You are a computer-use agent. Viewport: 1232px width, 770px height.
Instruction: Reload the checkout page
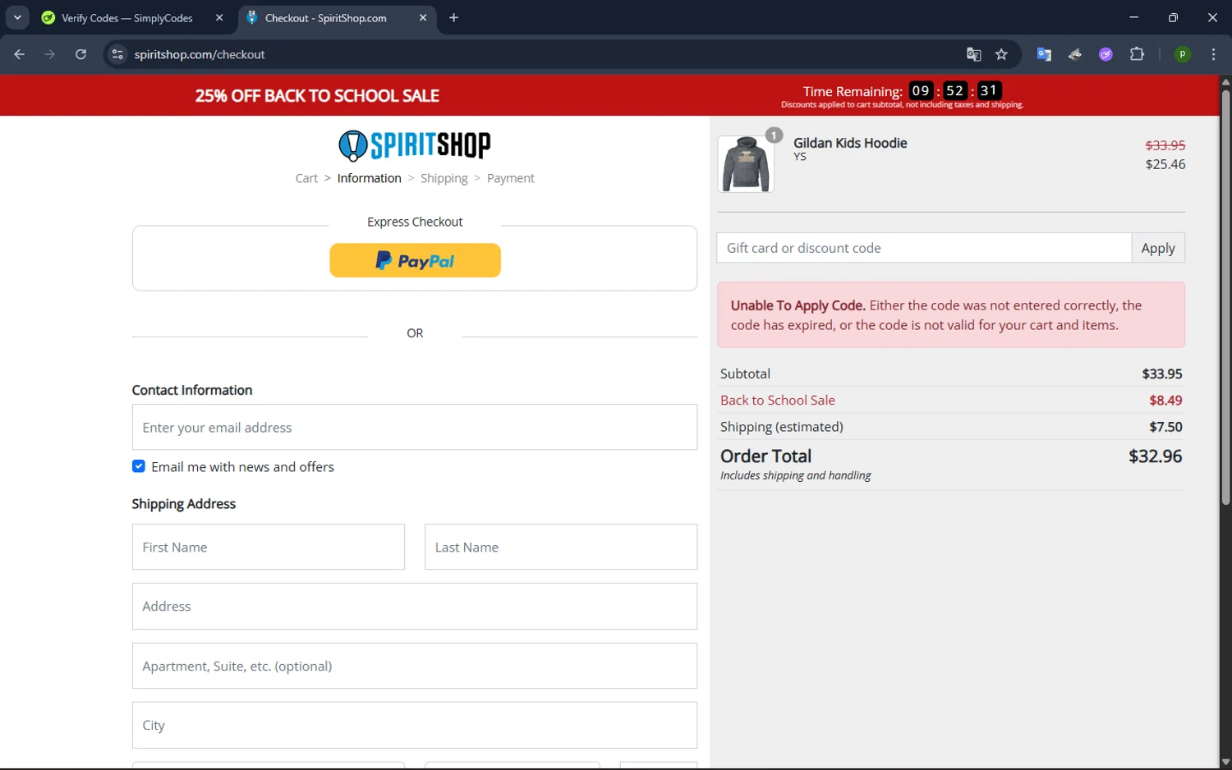click(80, 54)
